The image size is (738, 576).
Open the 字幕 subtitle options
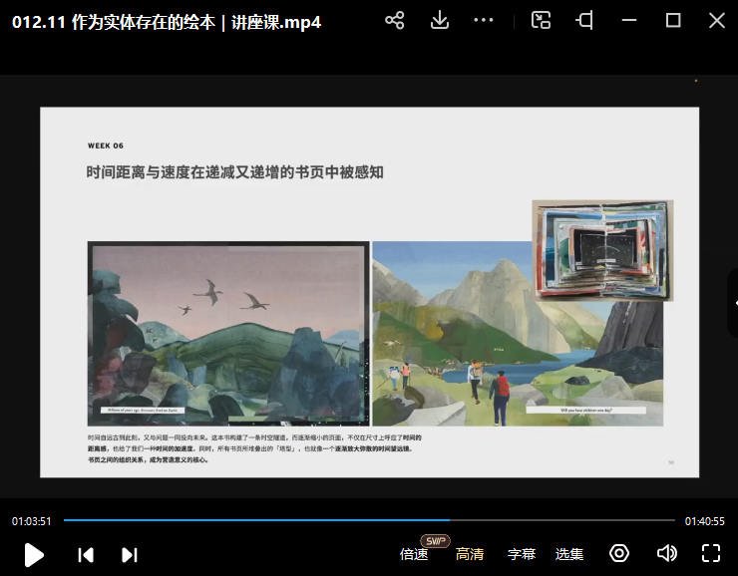click(x=522, y=554)
